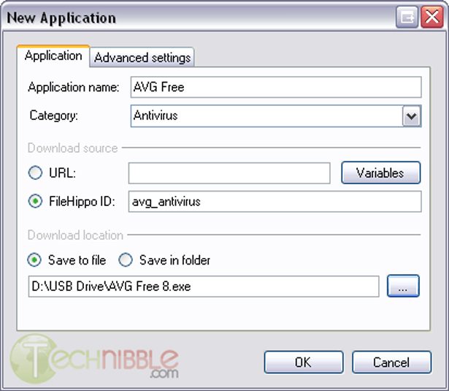Expand the Category dropdown arrow
This screenshot has height=391, width=449.
(412, 116)
